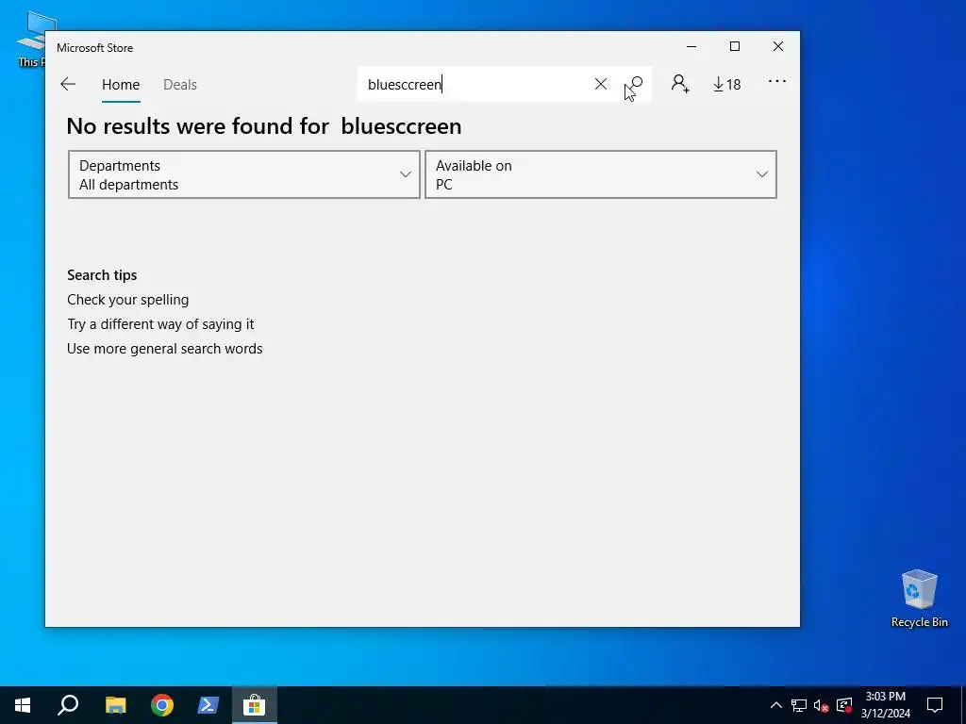This screenshot has height=724, width=966.
Task: Open the sign-in account icon
Action: [680, 84]
